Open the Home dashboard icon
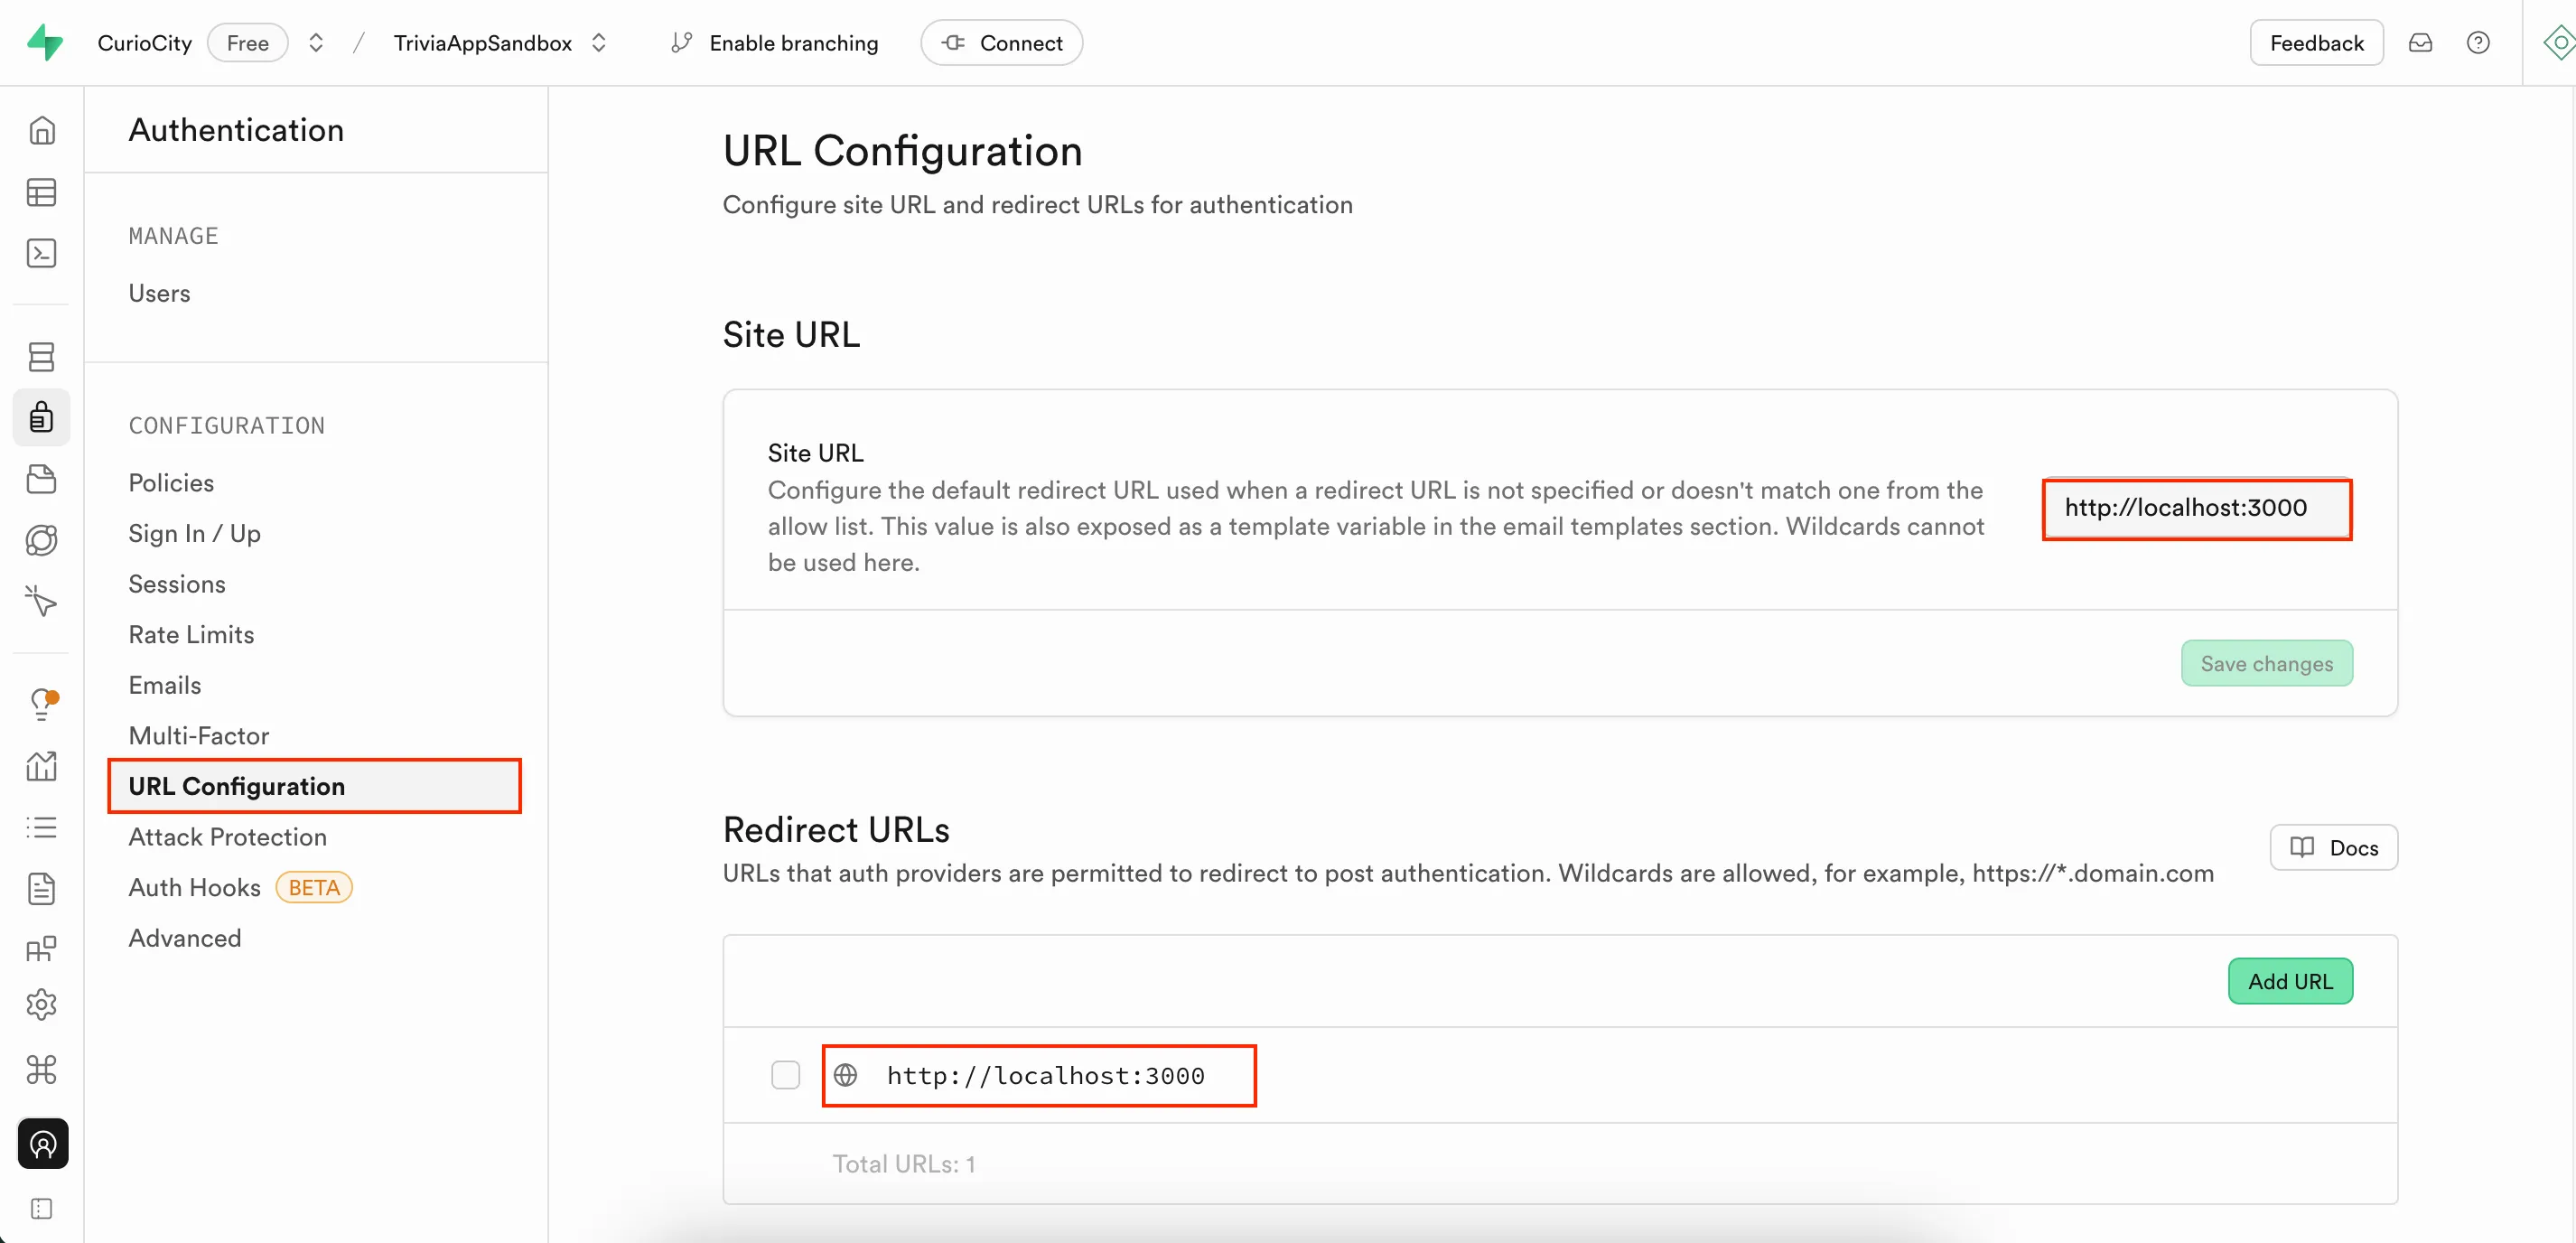The image size is (2576, 1243). pyautogui.click(x=42, y=130)
